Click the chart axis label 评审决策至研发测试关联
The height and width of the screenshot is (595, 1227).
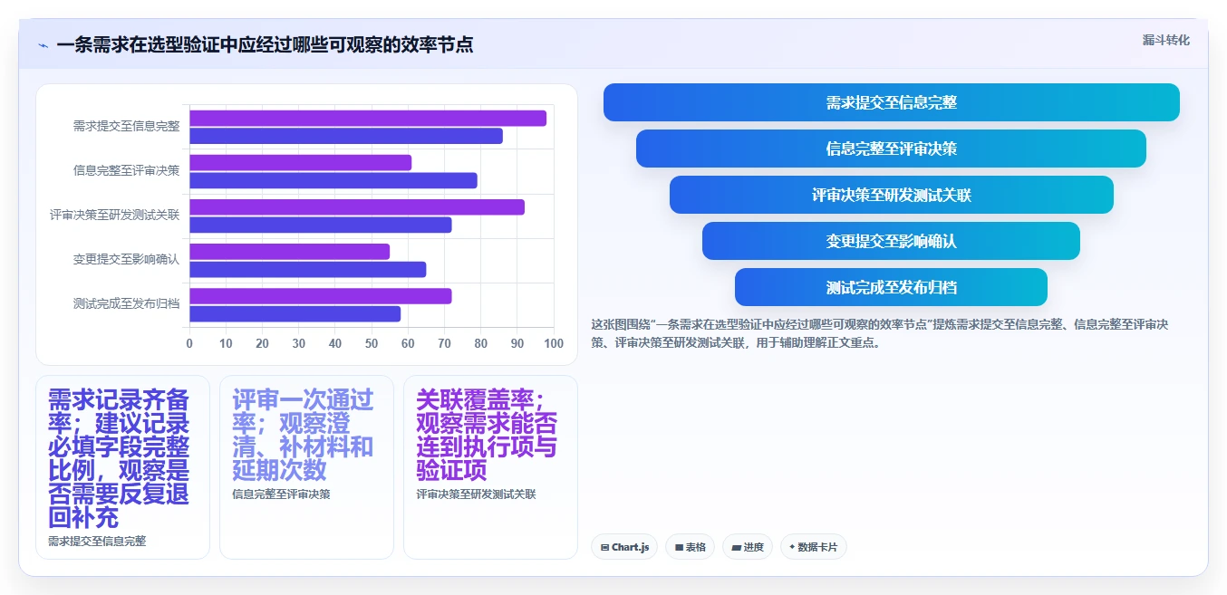pyautogui.click(x=115, y=216)
